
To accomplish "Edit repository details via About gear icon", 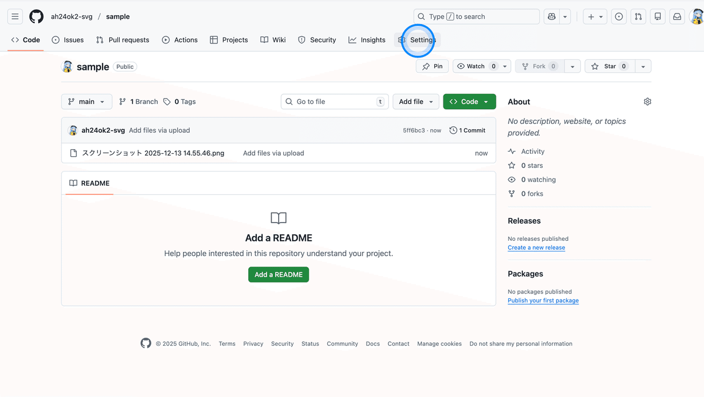I will click(647, 102).
